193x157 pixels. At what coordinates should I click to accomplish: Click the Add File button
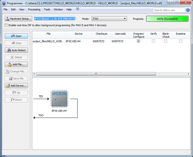coord(16,65)
